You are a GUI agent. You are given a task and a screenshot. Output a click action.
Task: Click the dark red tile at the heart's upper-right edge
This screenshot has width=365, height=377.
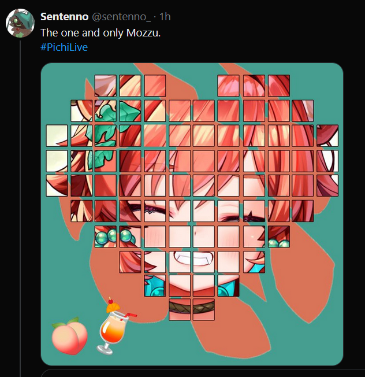pos(327,135)
